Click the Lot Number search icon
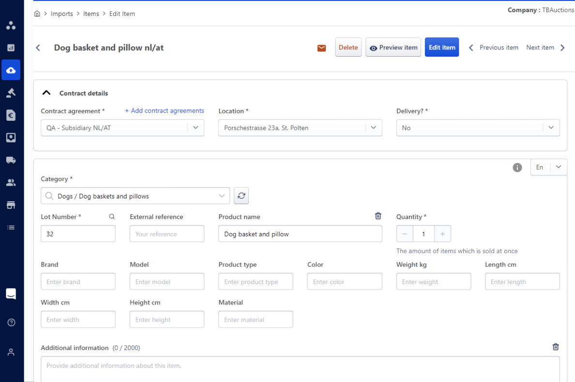 pyautogui.click(x=112, y=217)
